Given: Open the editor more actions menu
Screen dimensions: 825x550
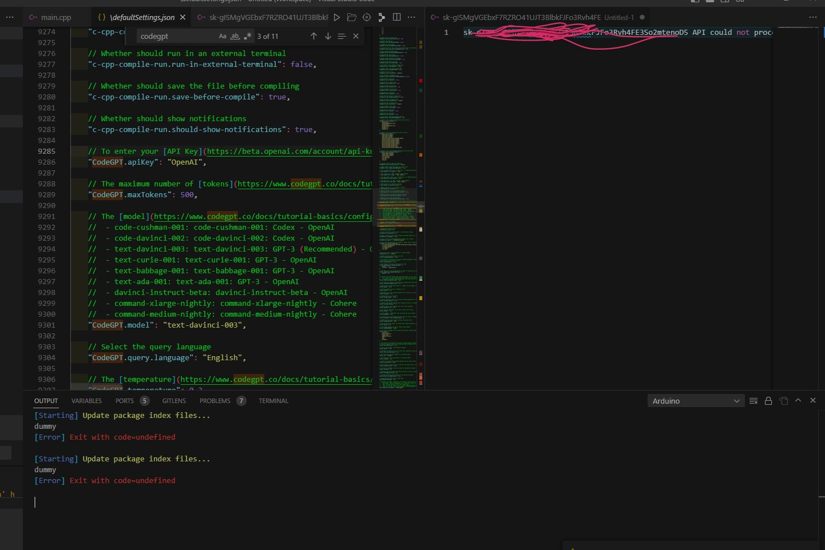Looking at the screenshot, I should 412,17.
